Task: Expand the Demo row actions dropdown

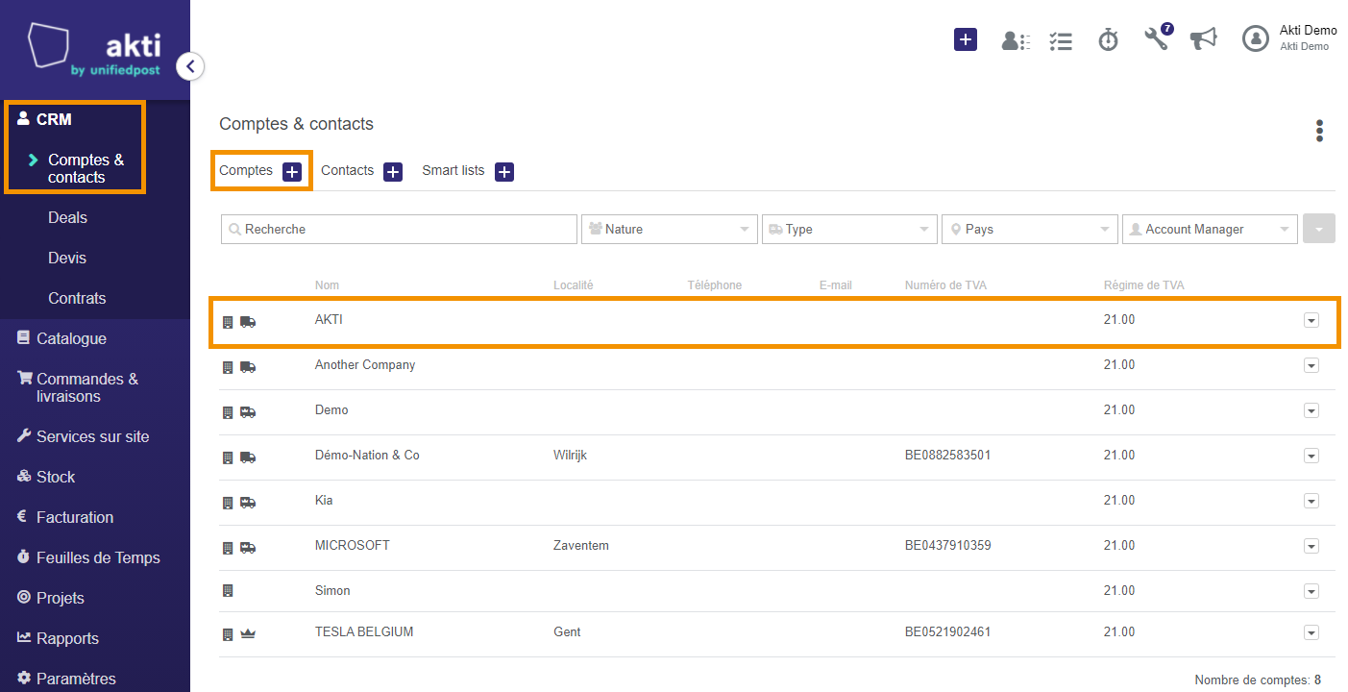Action: click(x=1311, y=411)
